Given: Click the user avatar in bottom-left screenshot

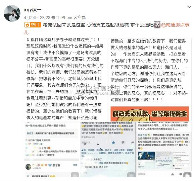Looking at the screenshot, I should click(28, 167).
